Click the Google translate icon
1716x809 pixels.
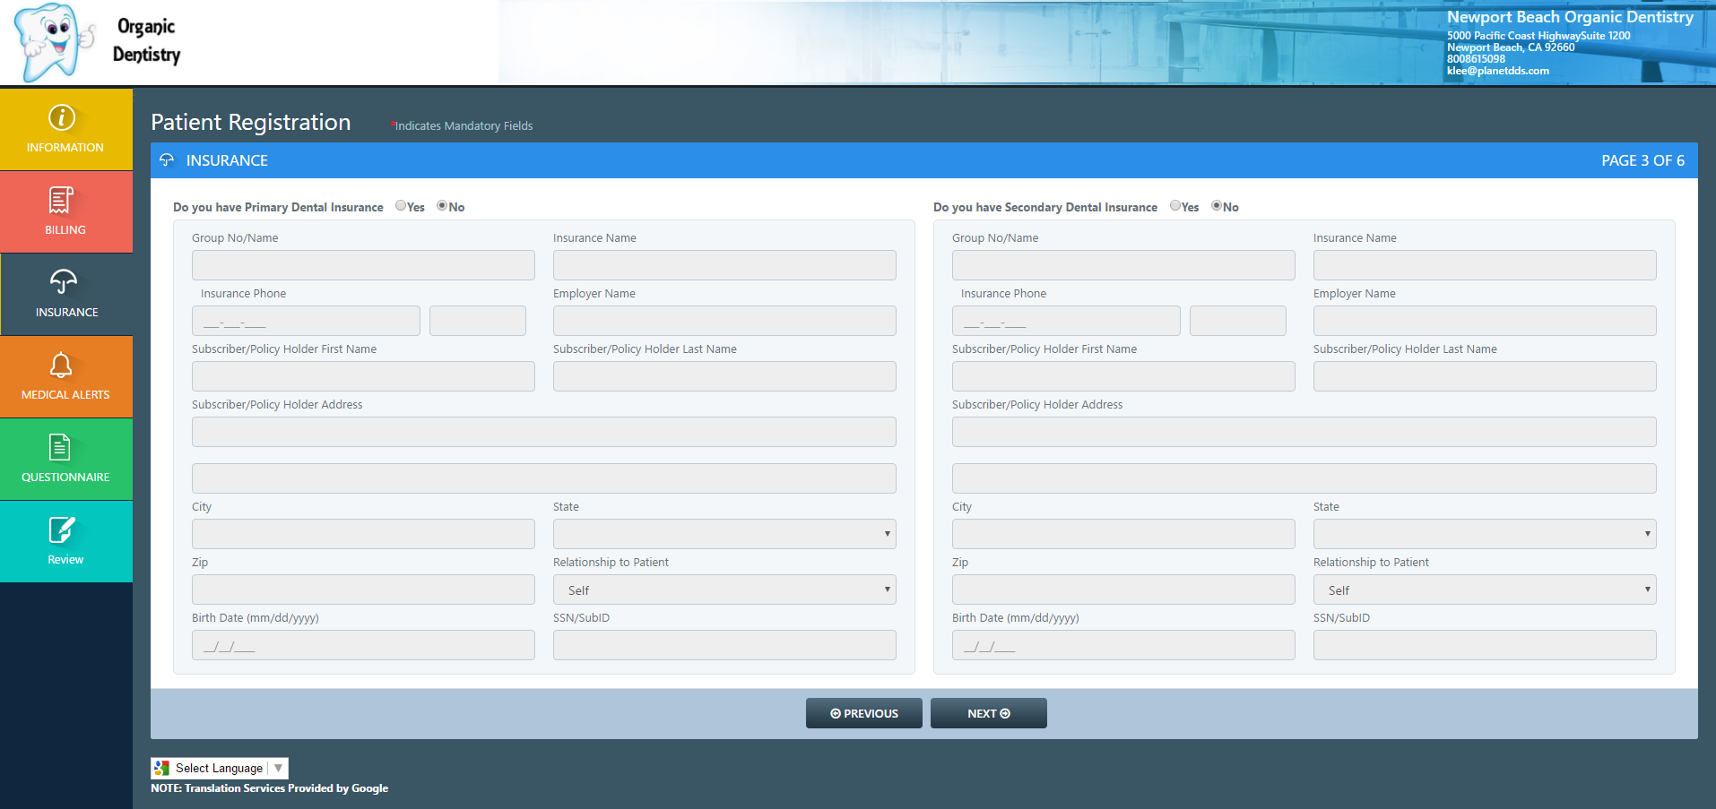point(161,768)
